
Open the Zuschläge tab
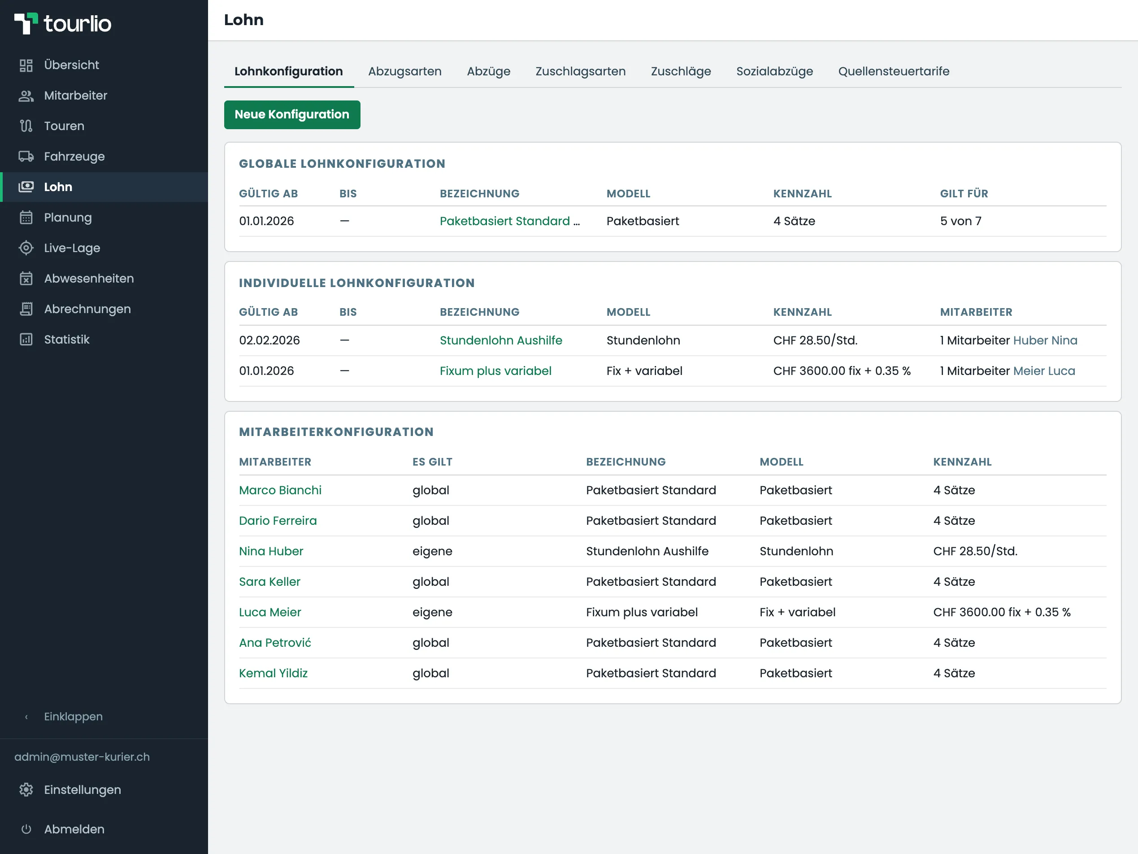point(681,72)
